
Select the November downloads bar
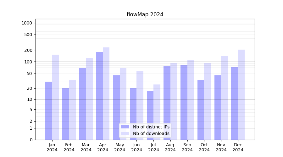tap(225, 98)
